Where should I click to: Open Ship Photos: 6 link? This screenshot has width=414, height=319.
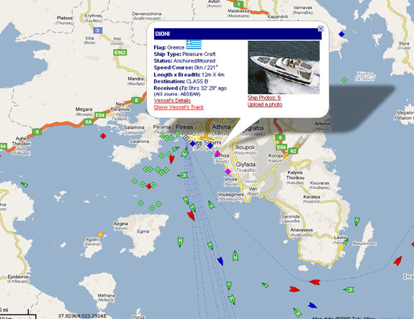pyautogui.click(x=264, y=98)
